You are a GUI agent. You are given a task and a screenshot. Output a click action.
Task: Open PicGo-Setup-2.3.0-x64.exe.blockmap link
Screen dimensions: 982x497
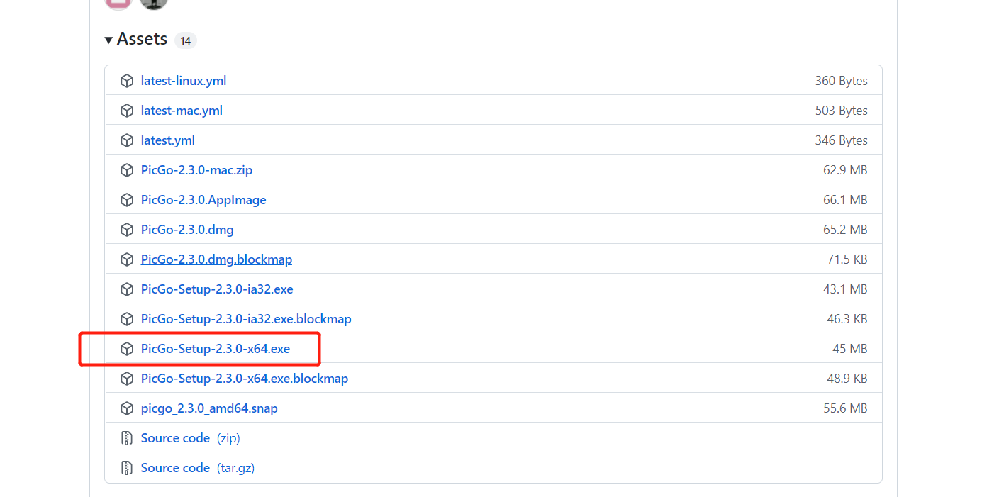[x=244, y=379]
